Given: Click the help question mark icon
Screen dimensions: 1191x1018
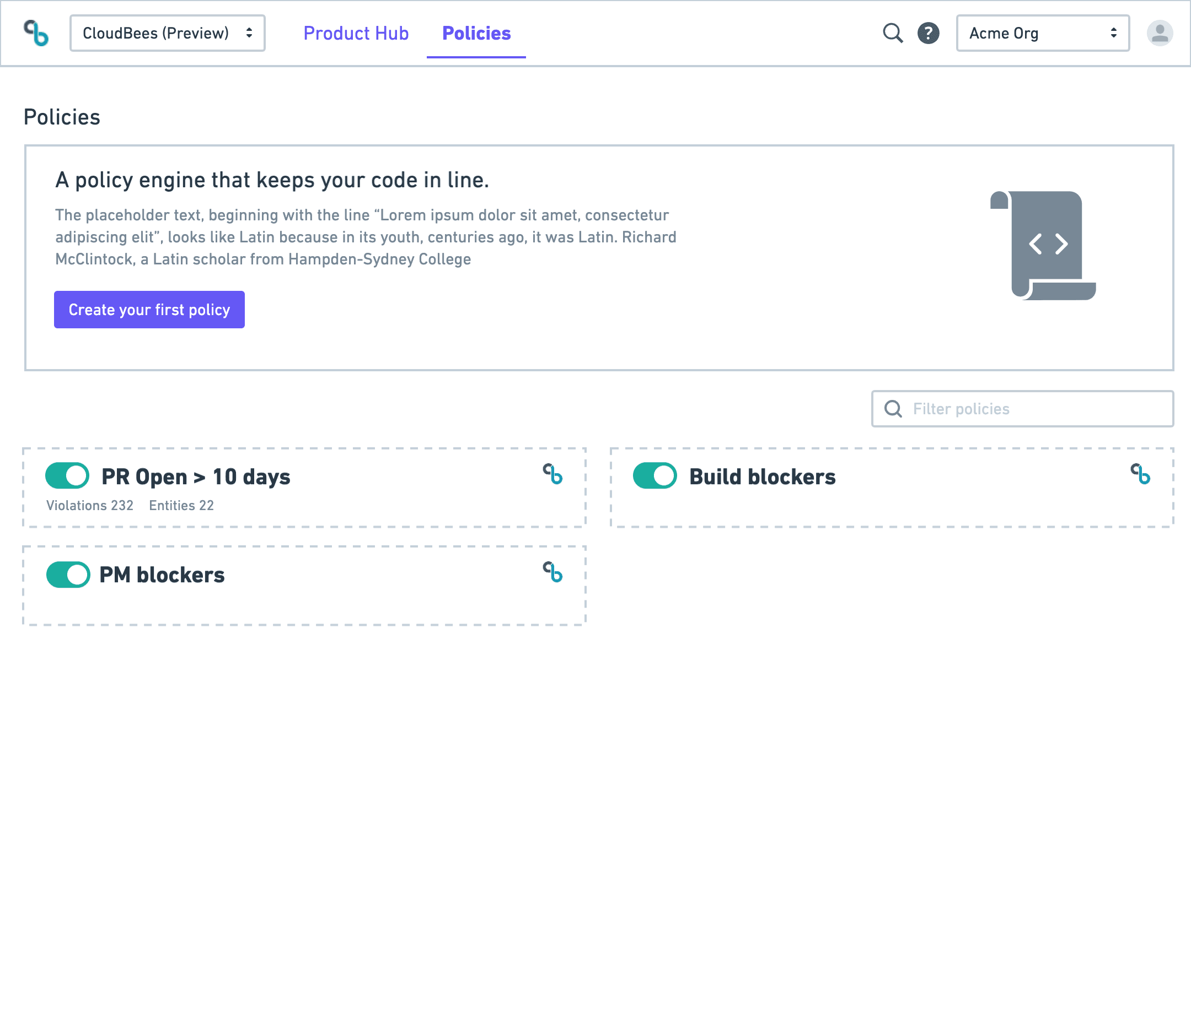Looking at the screenshot, I should tap(928, 33).
